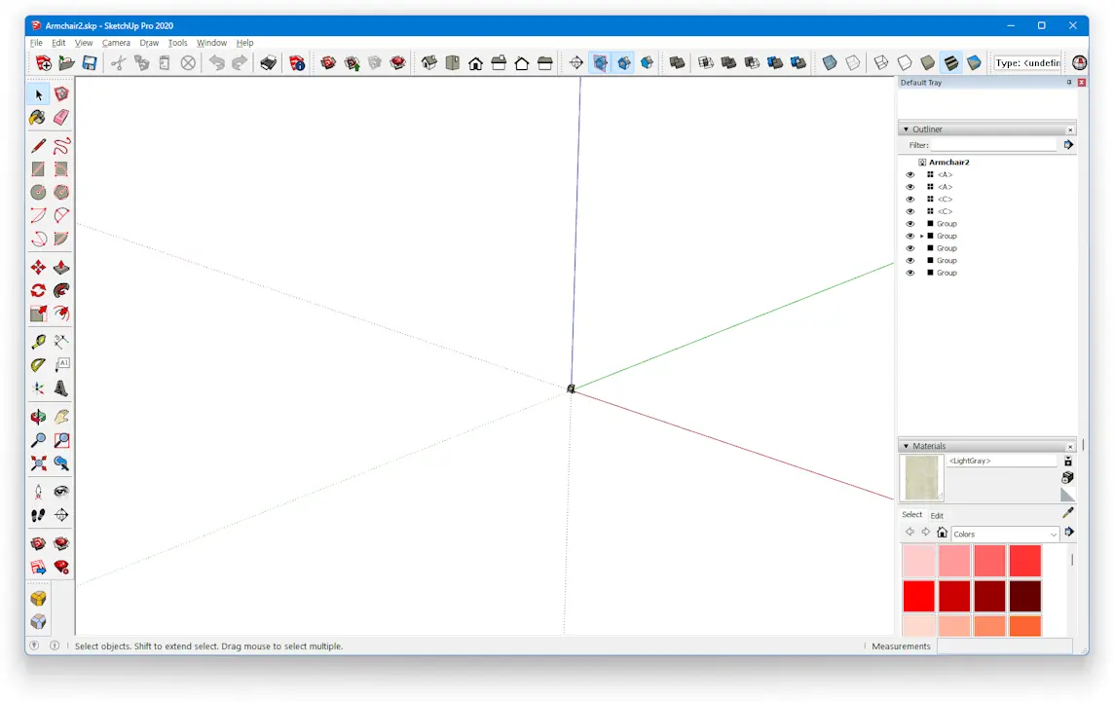Open the Tools menu

177,44
